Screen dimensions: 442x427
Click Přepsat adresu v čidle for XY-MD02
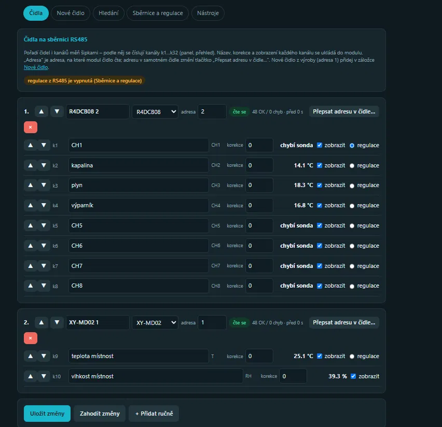coord(344,322)
